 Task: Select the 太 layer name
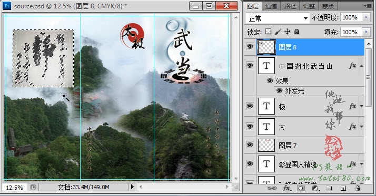(x=282, y=127)
